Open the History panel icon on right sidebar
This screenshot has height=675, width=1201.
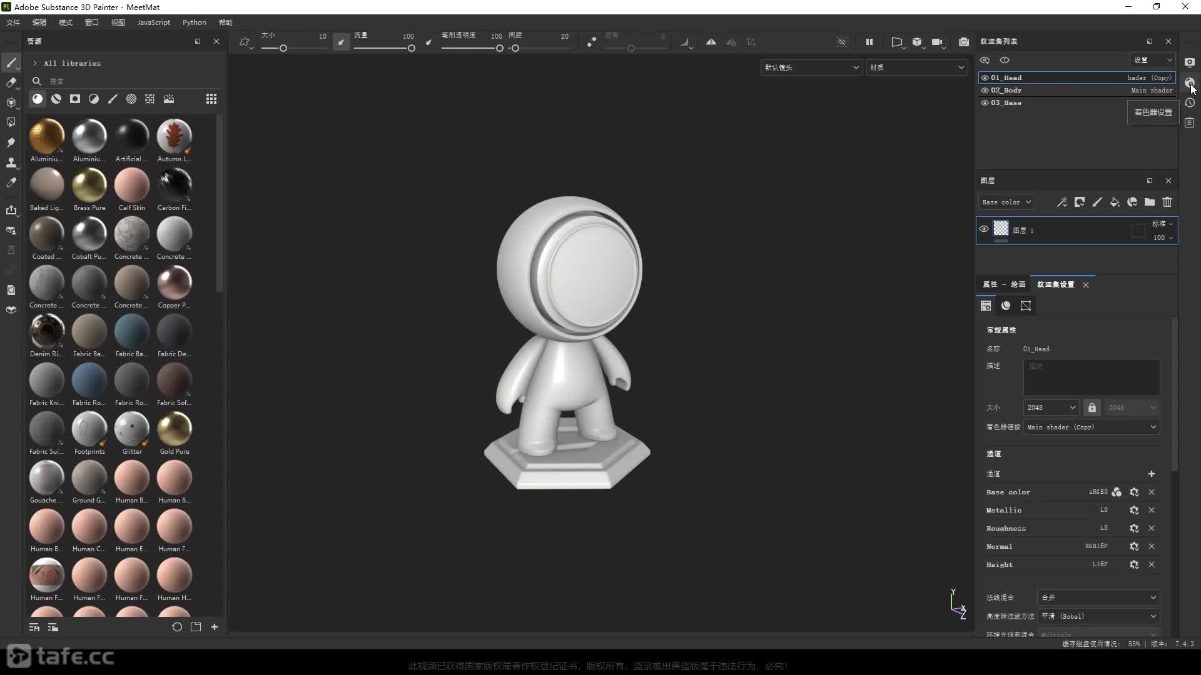(1190, 102)
